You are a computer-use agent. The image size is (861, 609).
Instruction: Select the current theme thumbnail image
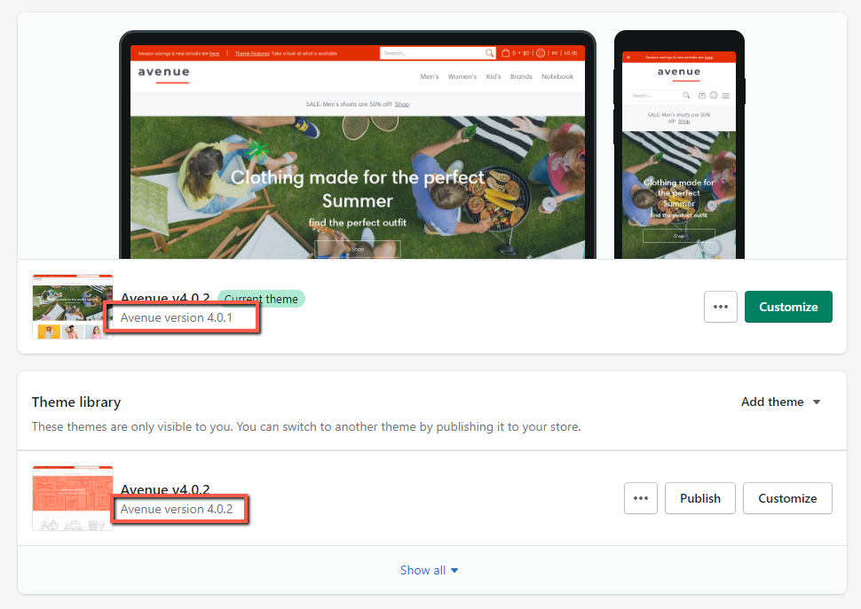click(x=73, y=307)
